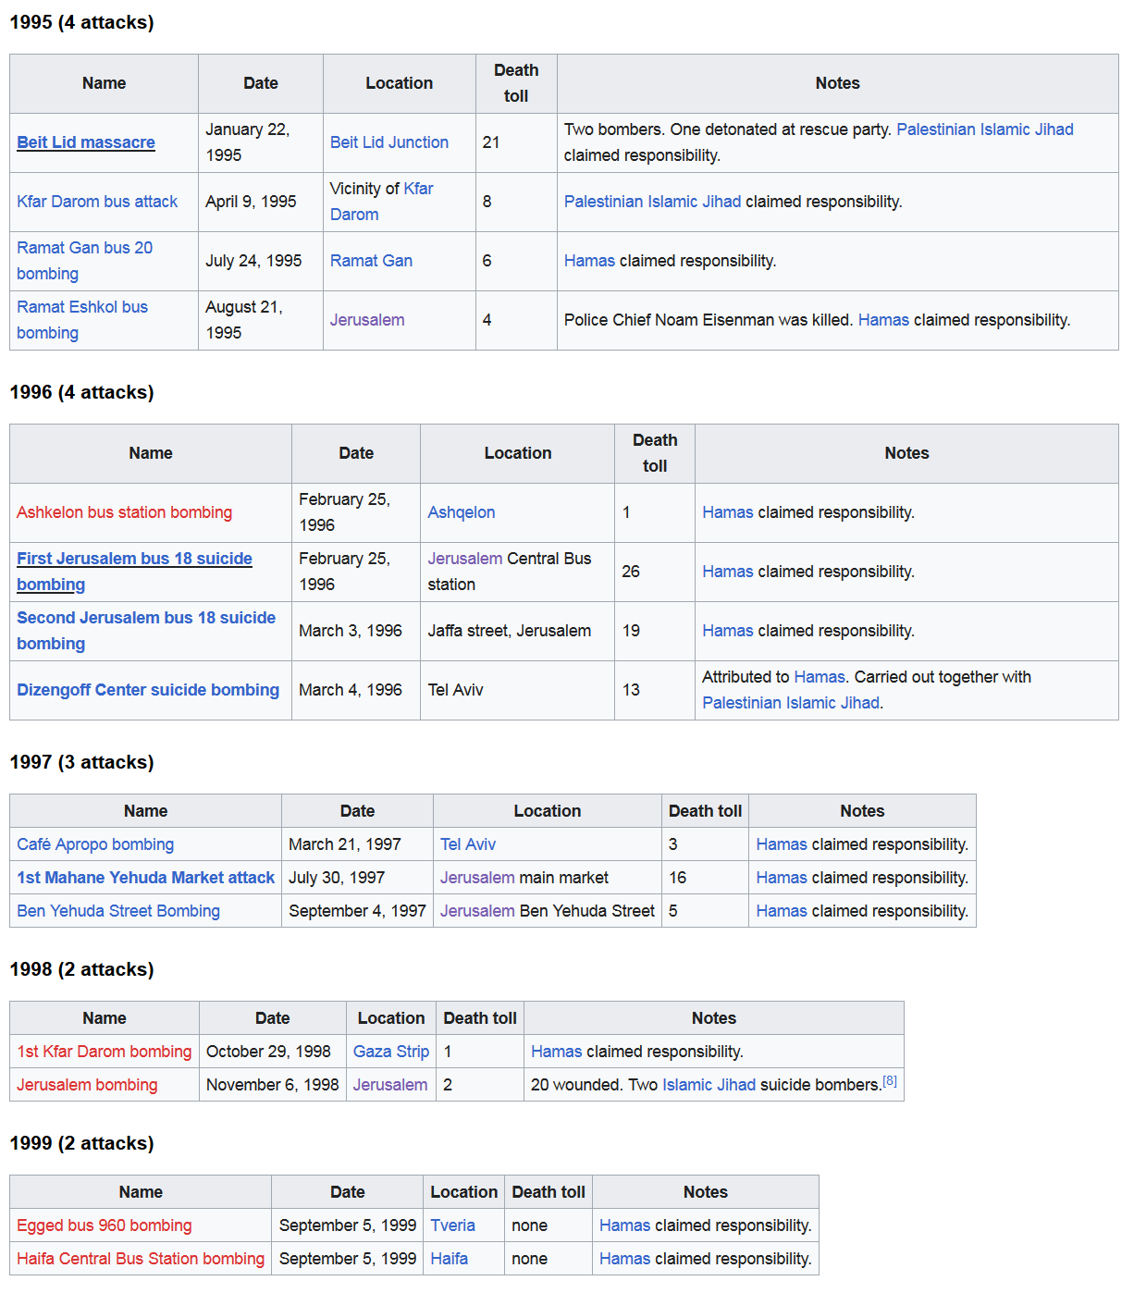Select the 1996 (4 attacks) heading
The width and height of the screenshot is (1134, 1293).
pyautogui.click(x=81, y=392)
